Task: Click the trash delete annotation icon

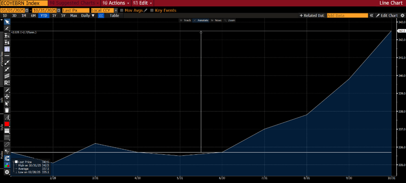Action: coord(7,110)
